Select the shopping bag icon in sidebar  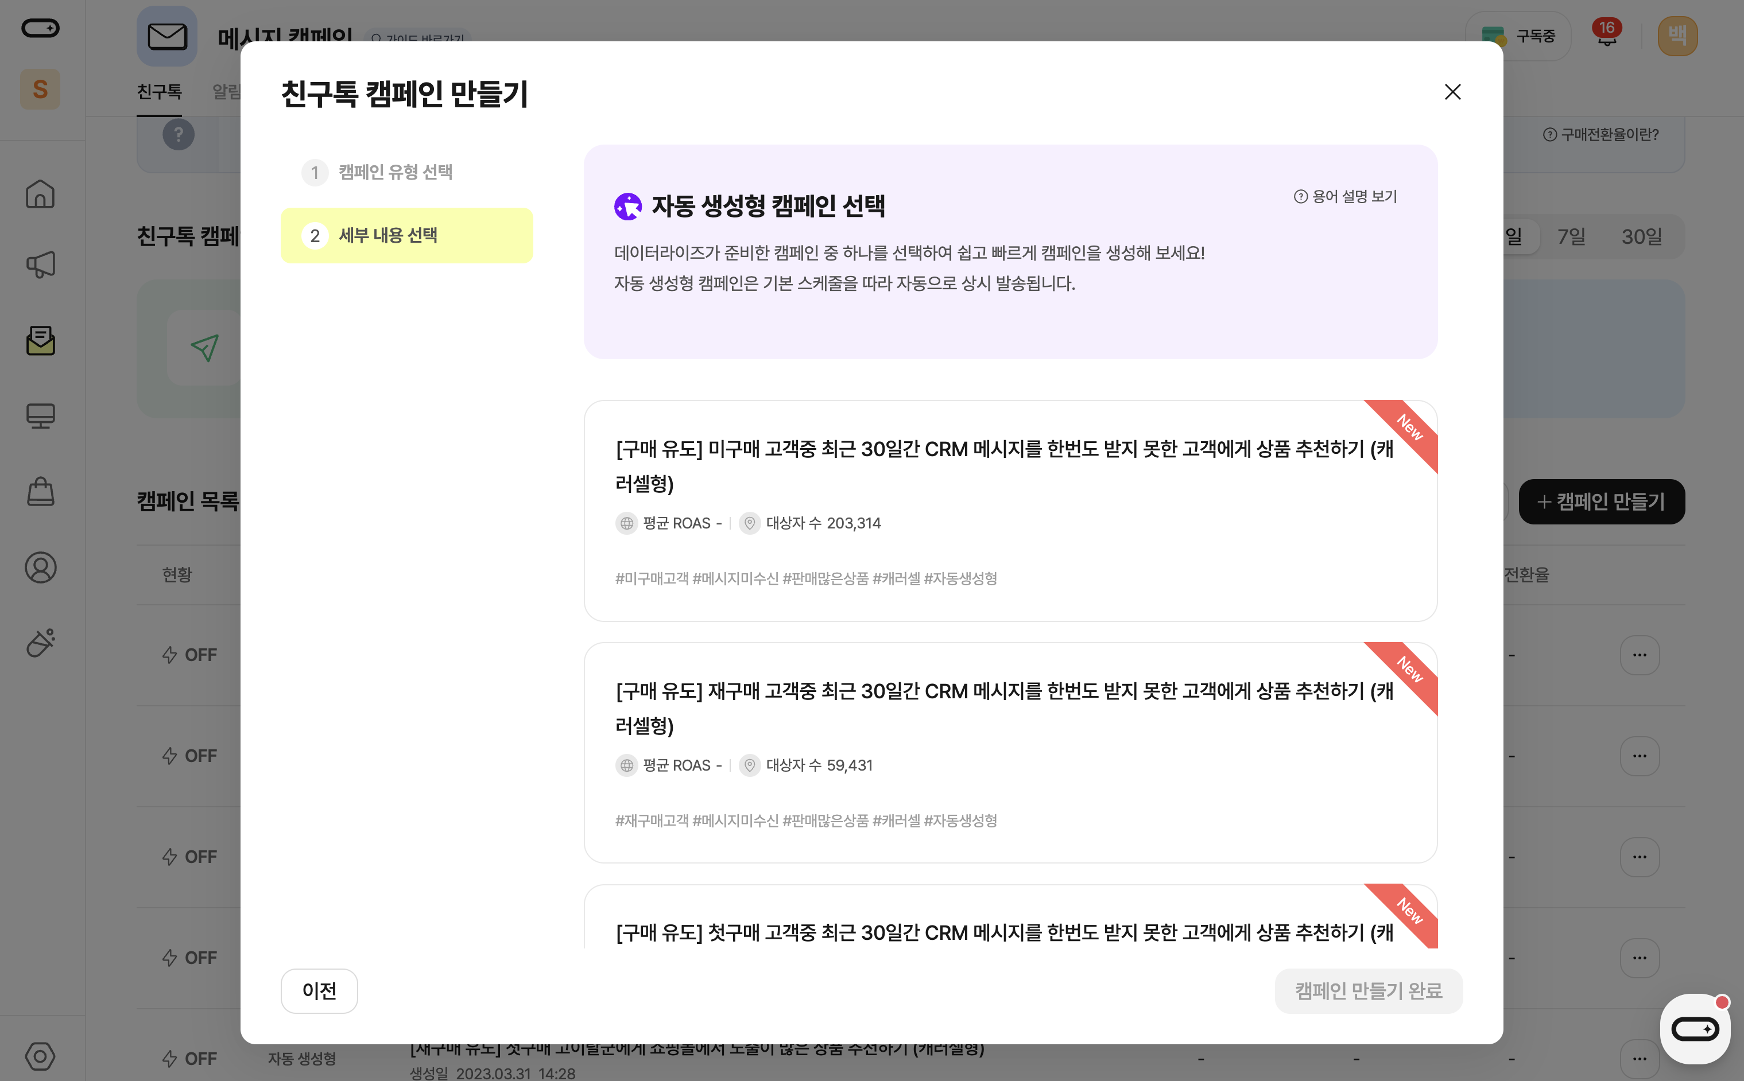pyautogui.click(x=41, y=492)
